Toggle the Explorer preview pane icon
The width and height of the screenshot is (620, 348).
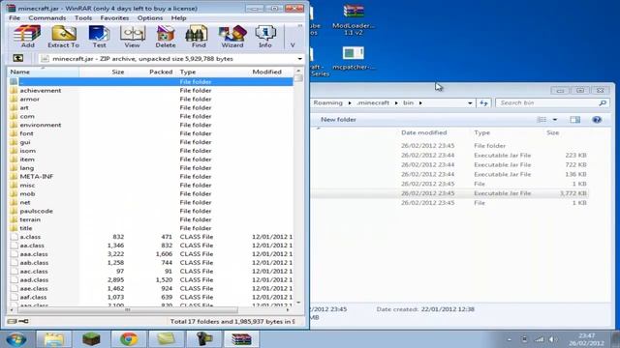tap(574, 120)
